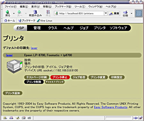Go to the クラス (Classes) nav tab
This screenshot has height=121, width=144.
pyautogui.click(x=52, y=28)
